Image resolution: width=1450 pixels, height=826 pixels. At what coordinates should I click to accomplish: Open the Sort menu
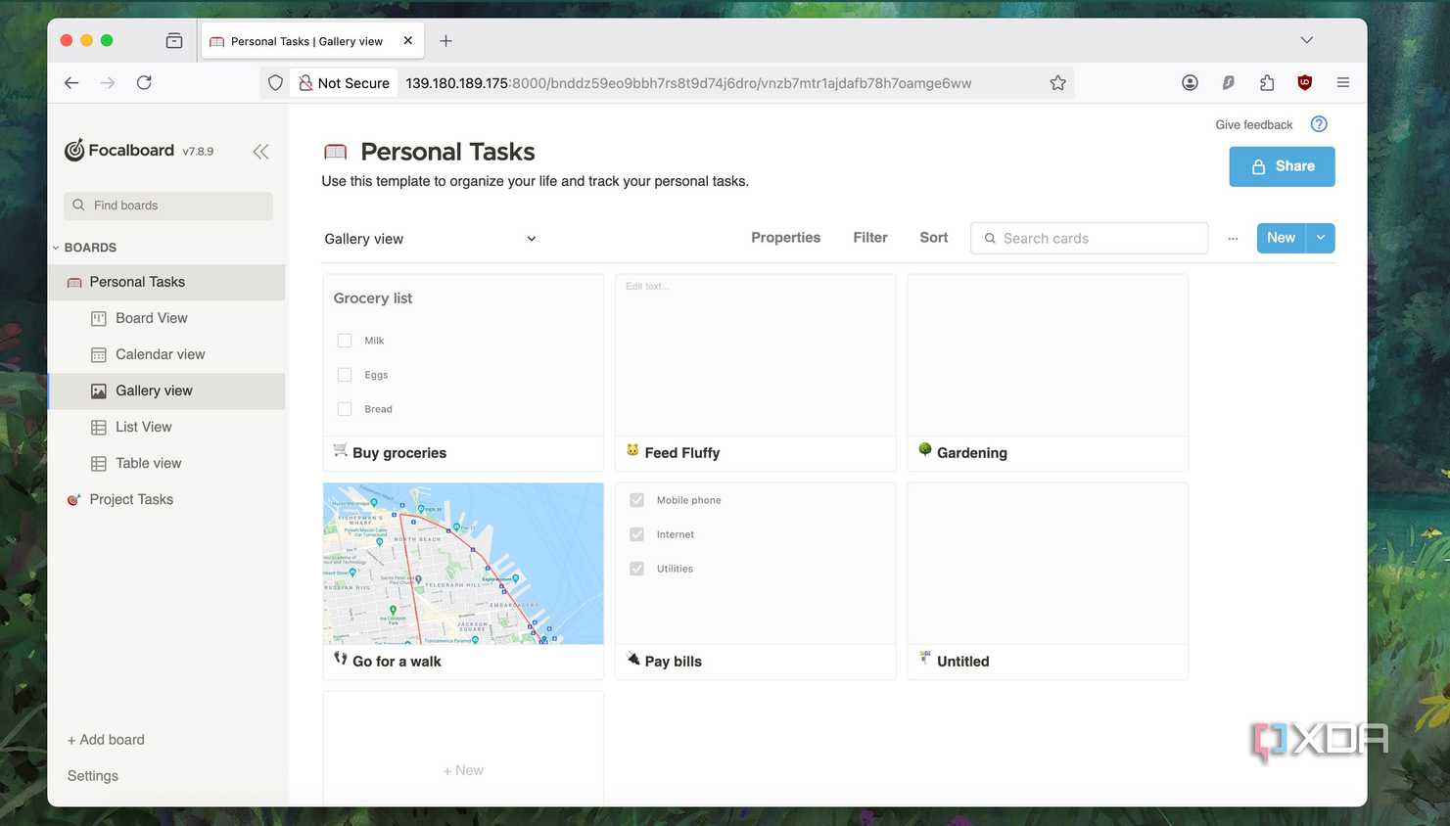pos(934,238)
